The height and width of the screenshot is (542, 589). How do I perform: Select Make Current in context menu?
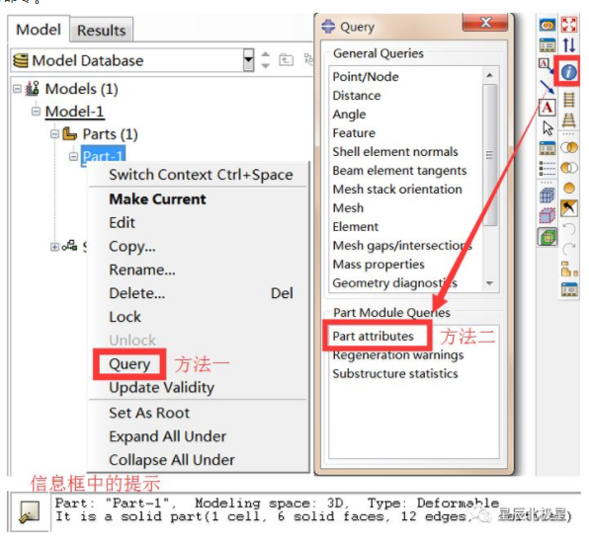coord(157,199)
